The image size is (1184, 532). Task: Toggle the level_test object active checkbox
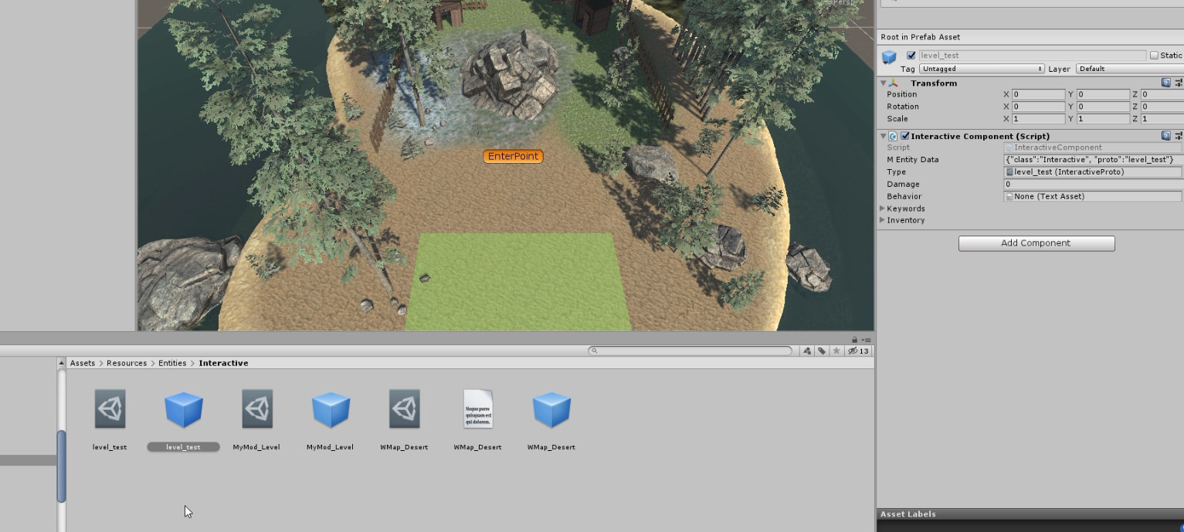pos(911,56)
